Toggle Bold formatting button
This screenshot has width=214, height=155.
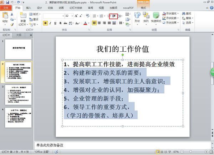point(45,23)
